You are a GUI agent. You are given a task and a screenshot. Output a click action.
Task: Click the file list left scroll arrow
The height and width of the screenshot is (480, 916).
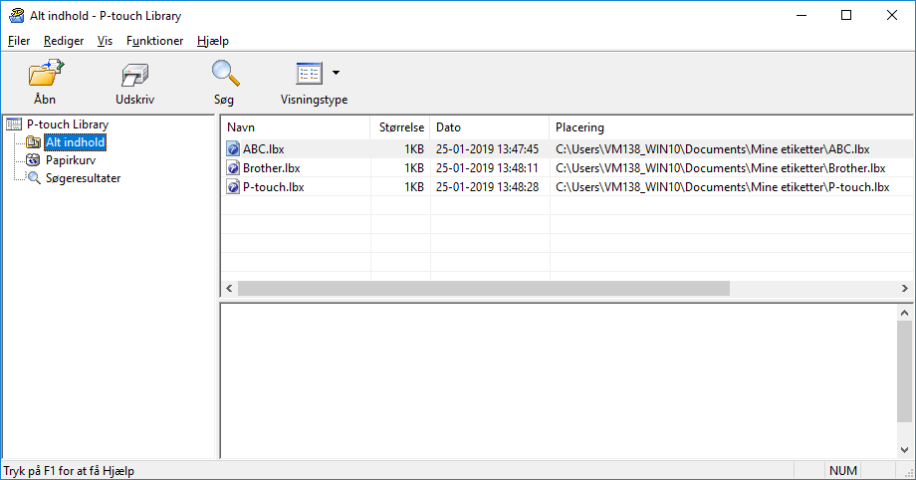[230, 288]
